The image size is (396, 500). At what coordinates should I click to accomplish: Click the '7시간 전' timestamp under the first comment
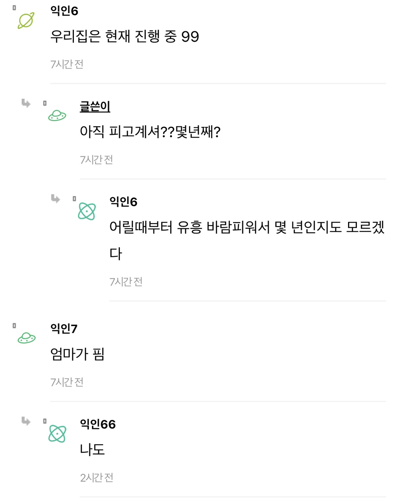[x=67, y=65]
